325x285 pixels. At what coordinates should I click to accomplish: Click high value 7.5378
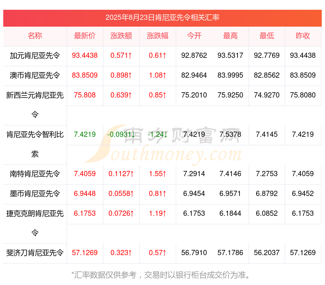click(x=230, y=134)
